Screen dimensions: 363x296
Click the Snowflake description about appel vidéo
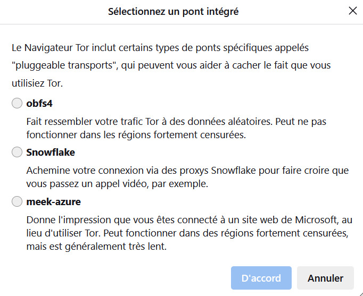click(187, 177)
